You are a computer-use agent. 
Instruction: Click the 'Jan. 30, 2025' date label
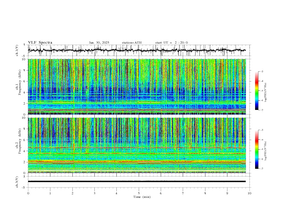pyautogui.click(x=99, y=43)
